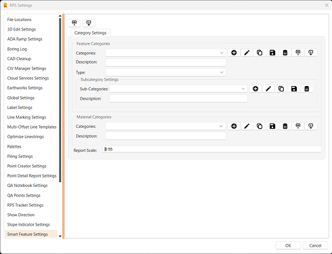Open Point Detail Report Settings
Screen dimensions: 332x254
(32, 175)
